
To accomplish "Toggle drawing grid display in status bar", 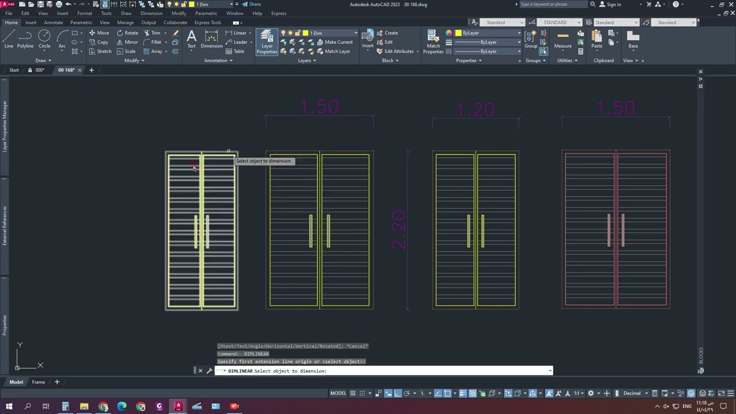I will click(x=354, y=393).
